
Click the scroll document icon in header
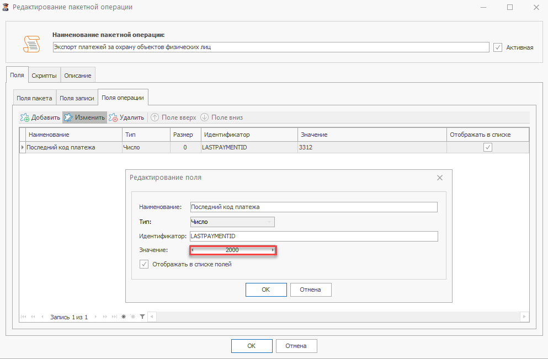pos(31,44)
